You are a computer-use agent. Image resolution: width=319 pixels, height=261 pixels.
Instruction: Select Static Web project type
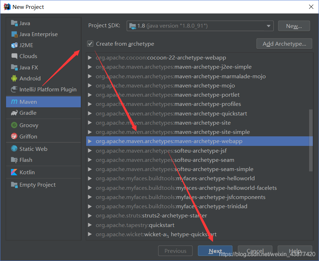pos(44,149)
